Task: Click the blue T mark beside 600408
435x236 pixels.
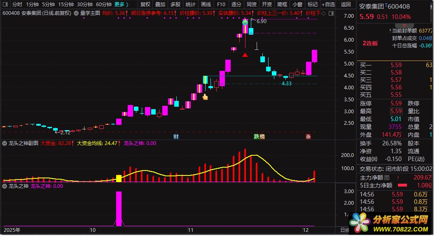Action: 386,5
